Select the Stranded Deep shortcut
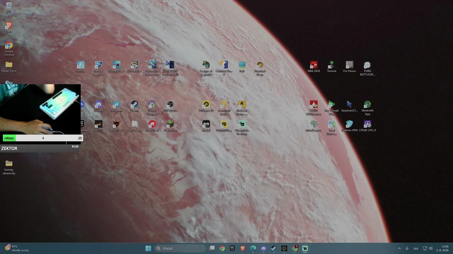This screenshot has height=254, width=453. 260,68
